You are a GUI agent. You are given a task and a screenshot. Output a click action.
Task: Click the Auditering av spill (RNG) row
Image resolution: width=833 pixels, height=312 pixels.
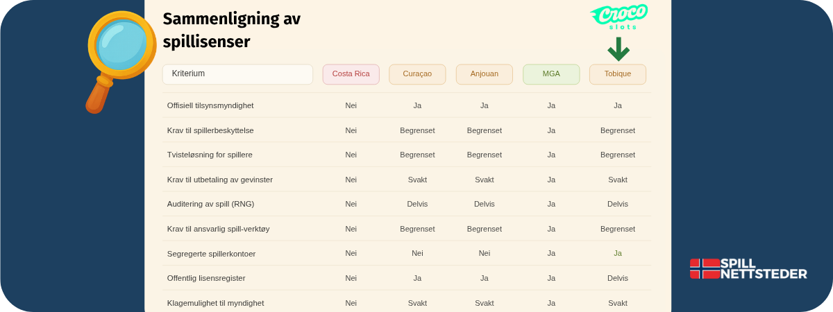point(407,204)
